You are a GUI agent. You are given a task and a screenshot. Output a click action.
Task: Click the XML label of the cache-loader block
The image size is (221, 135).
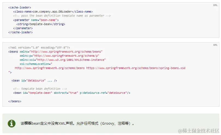pyautogui.click(x=215, y=5)
